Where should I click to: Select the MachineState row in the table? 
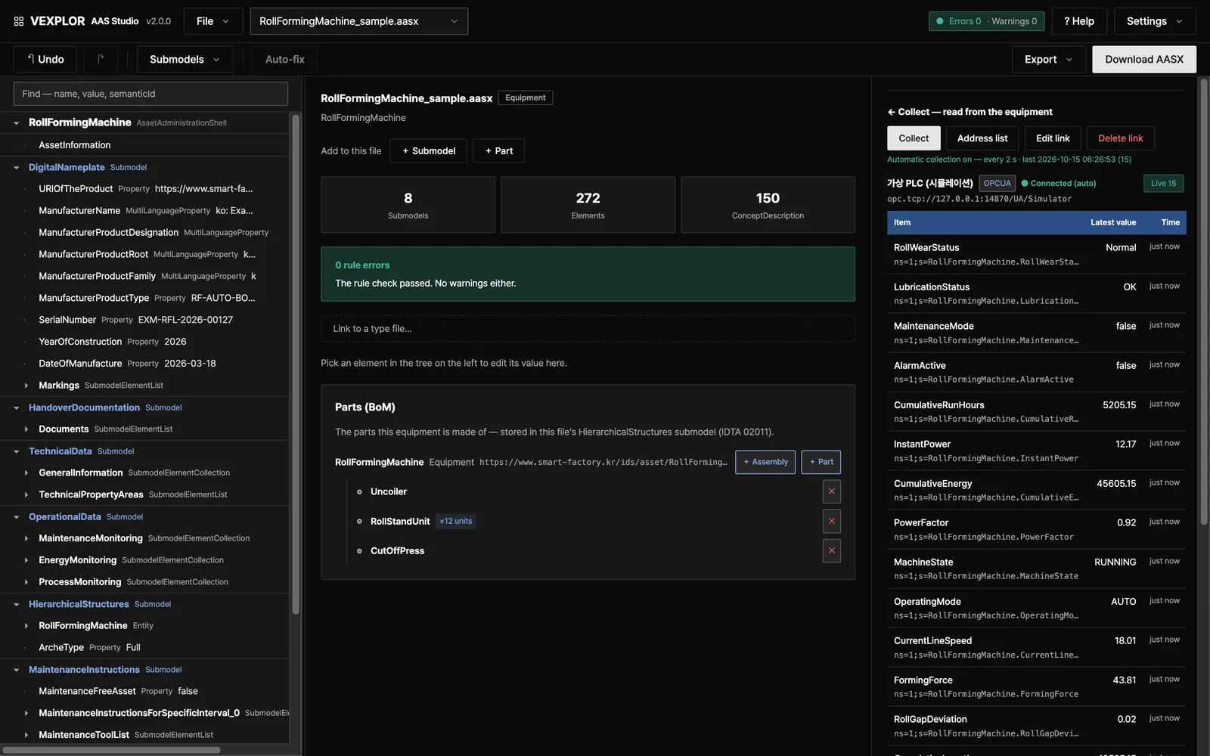[1036, 569]
